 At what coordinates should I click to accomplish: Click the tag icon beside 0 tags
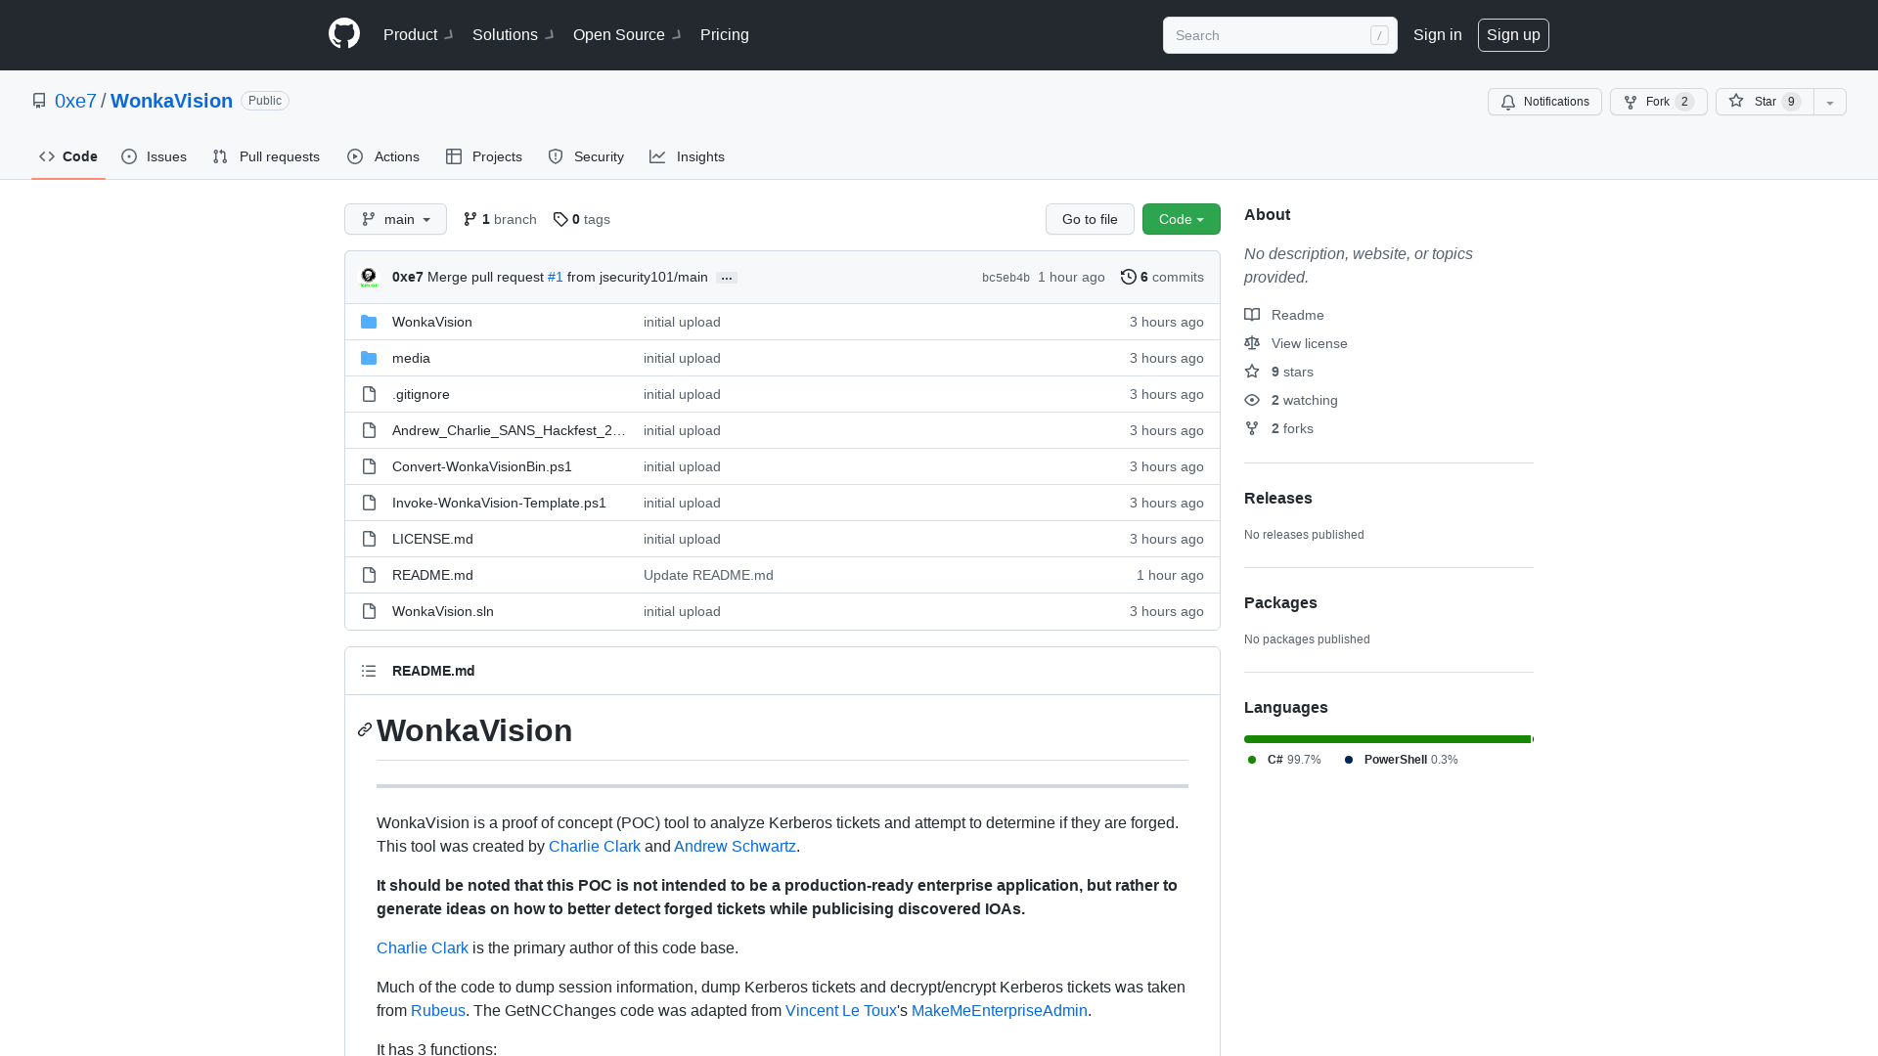[x=559, y=219]
